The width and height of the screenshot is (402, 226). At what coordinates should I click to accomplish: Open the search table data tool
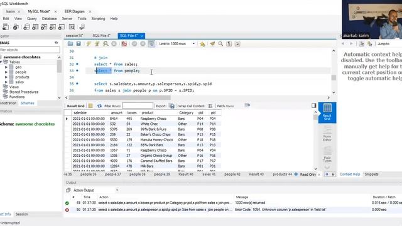click(72, 27)
